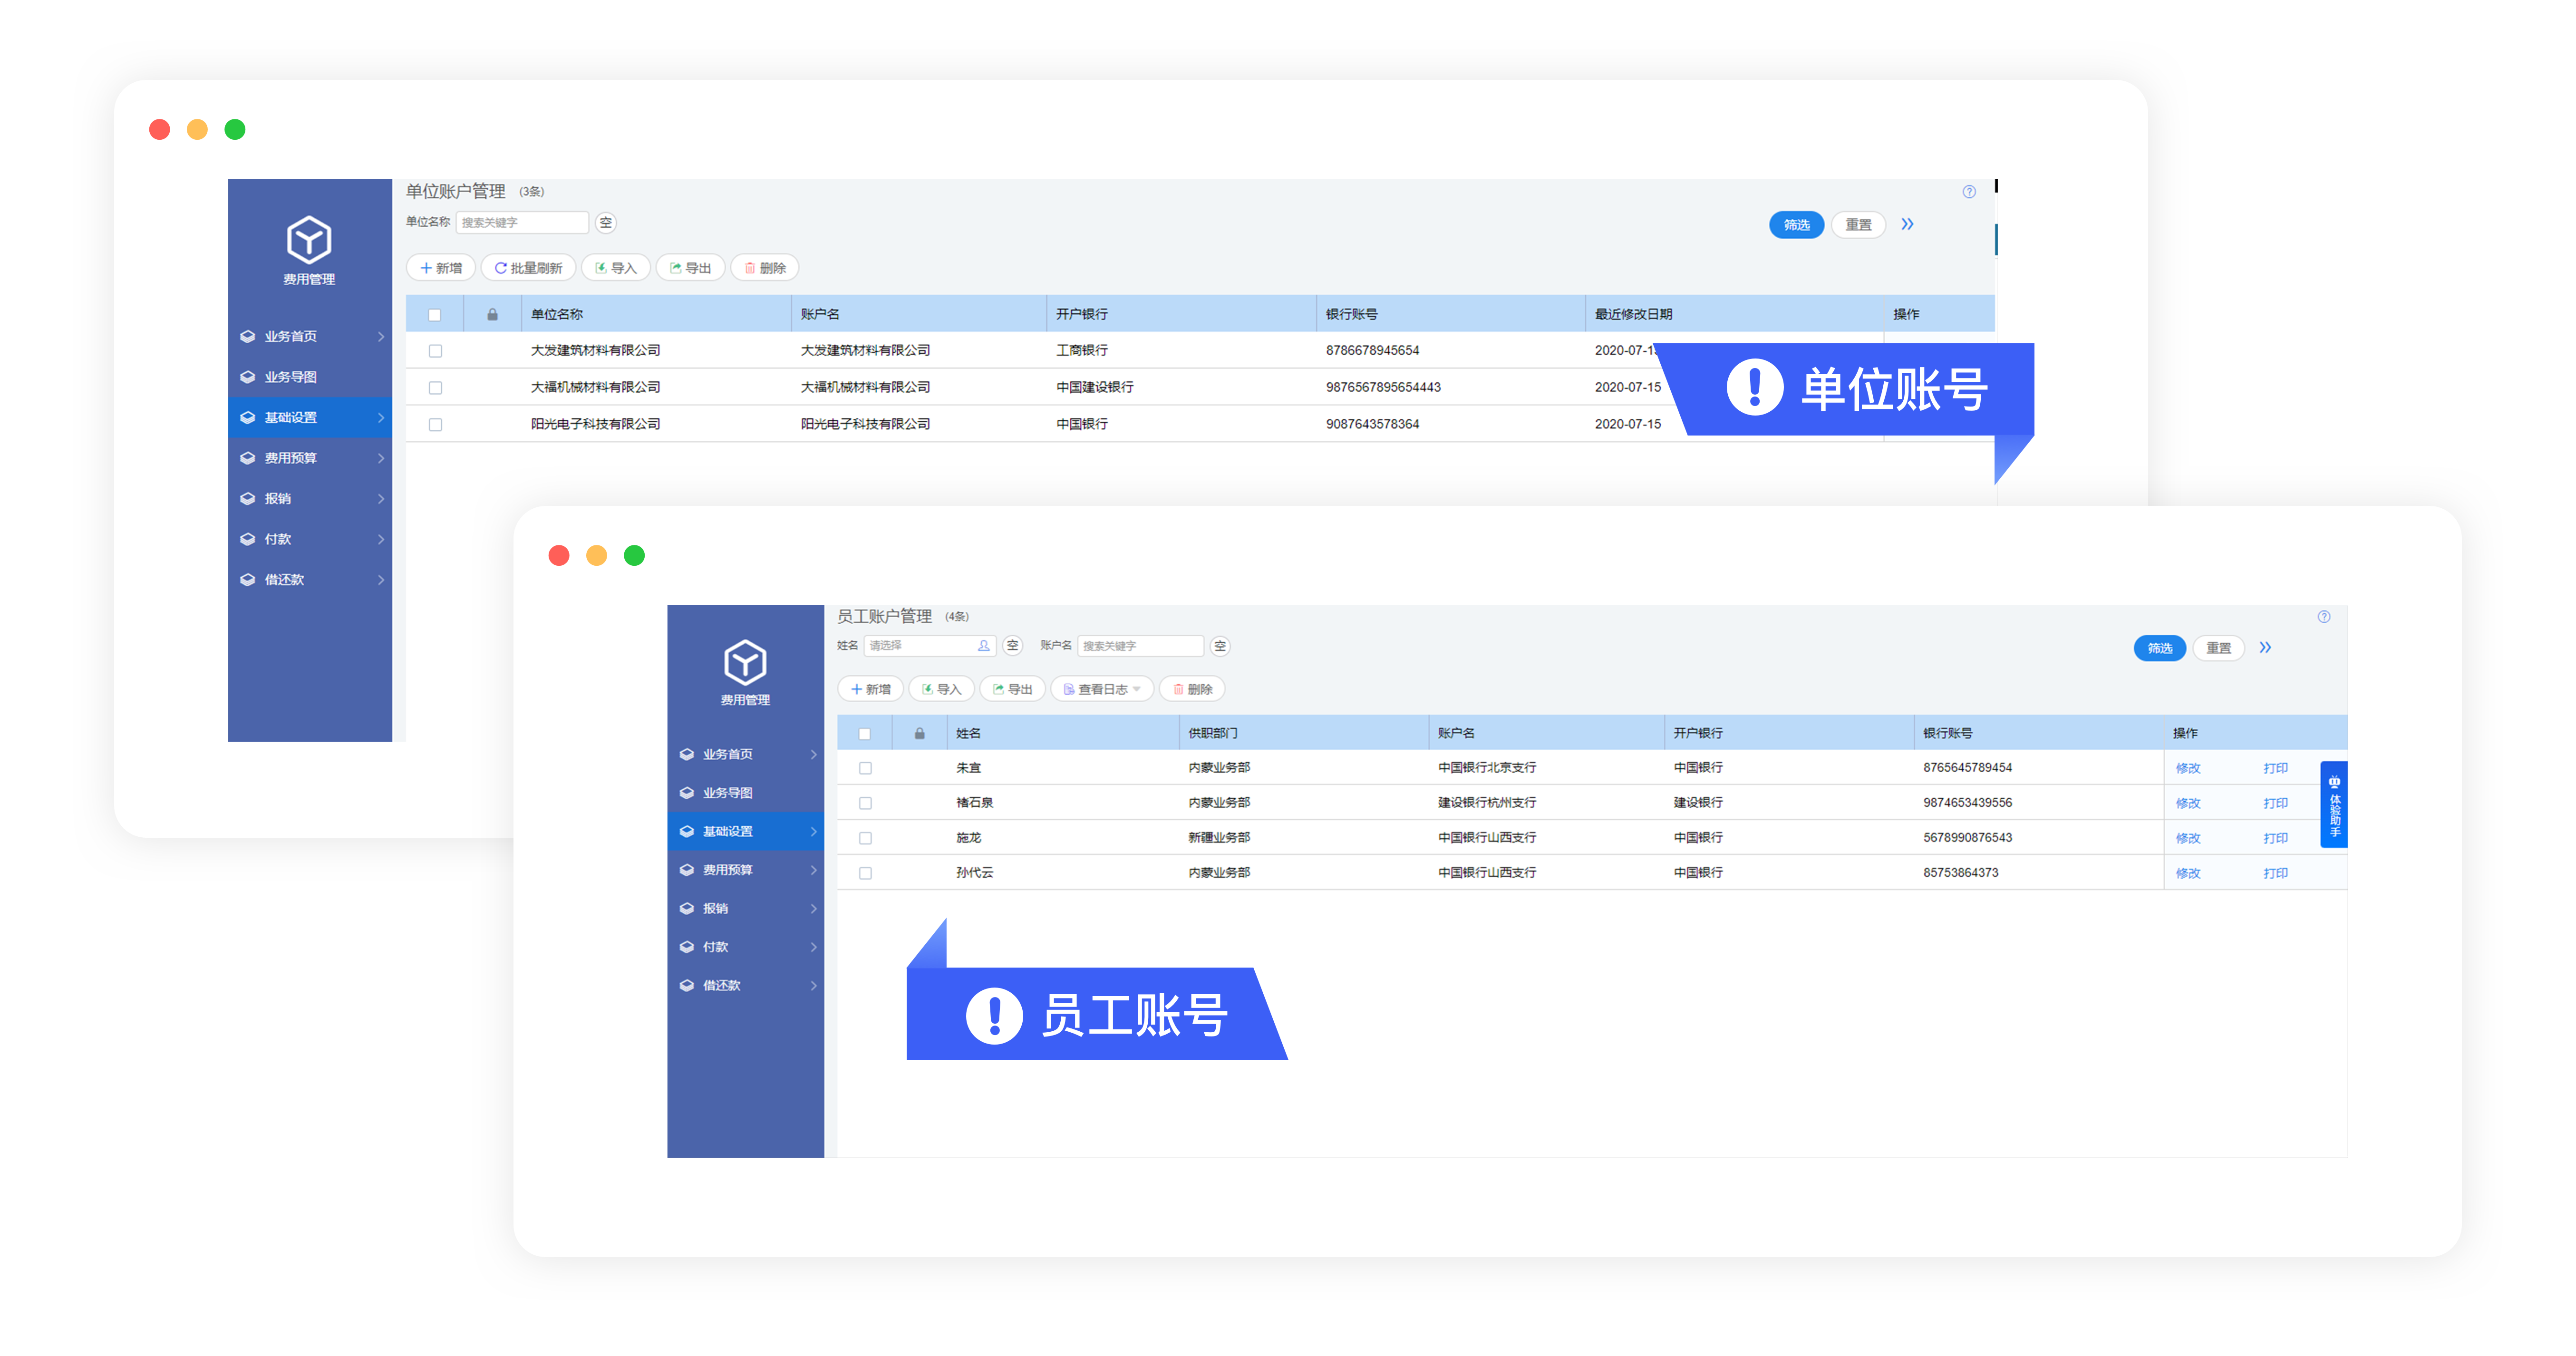2576x1356 pixels.
Task: Open 基础设置 menu in back window sidebar
Action: pos(310,417)
